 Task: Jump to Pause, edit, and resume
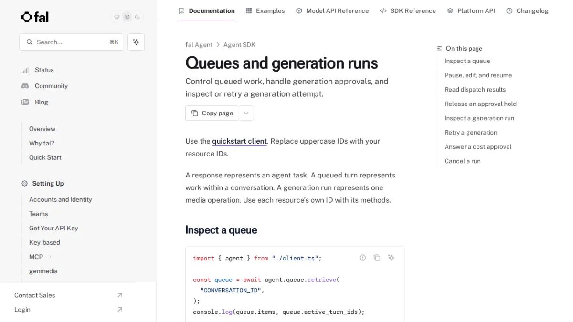point(478,75)
